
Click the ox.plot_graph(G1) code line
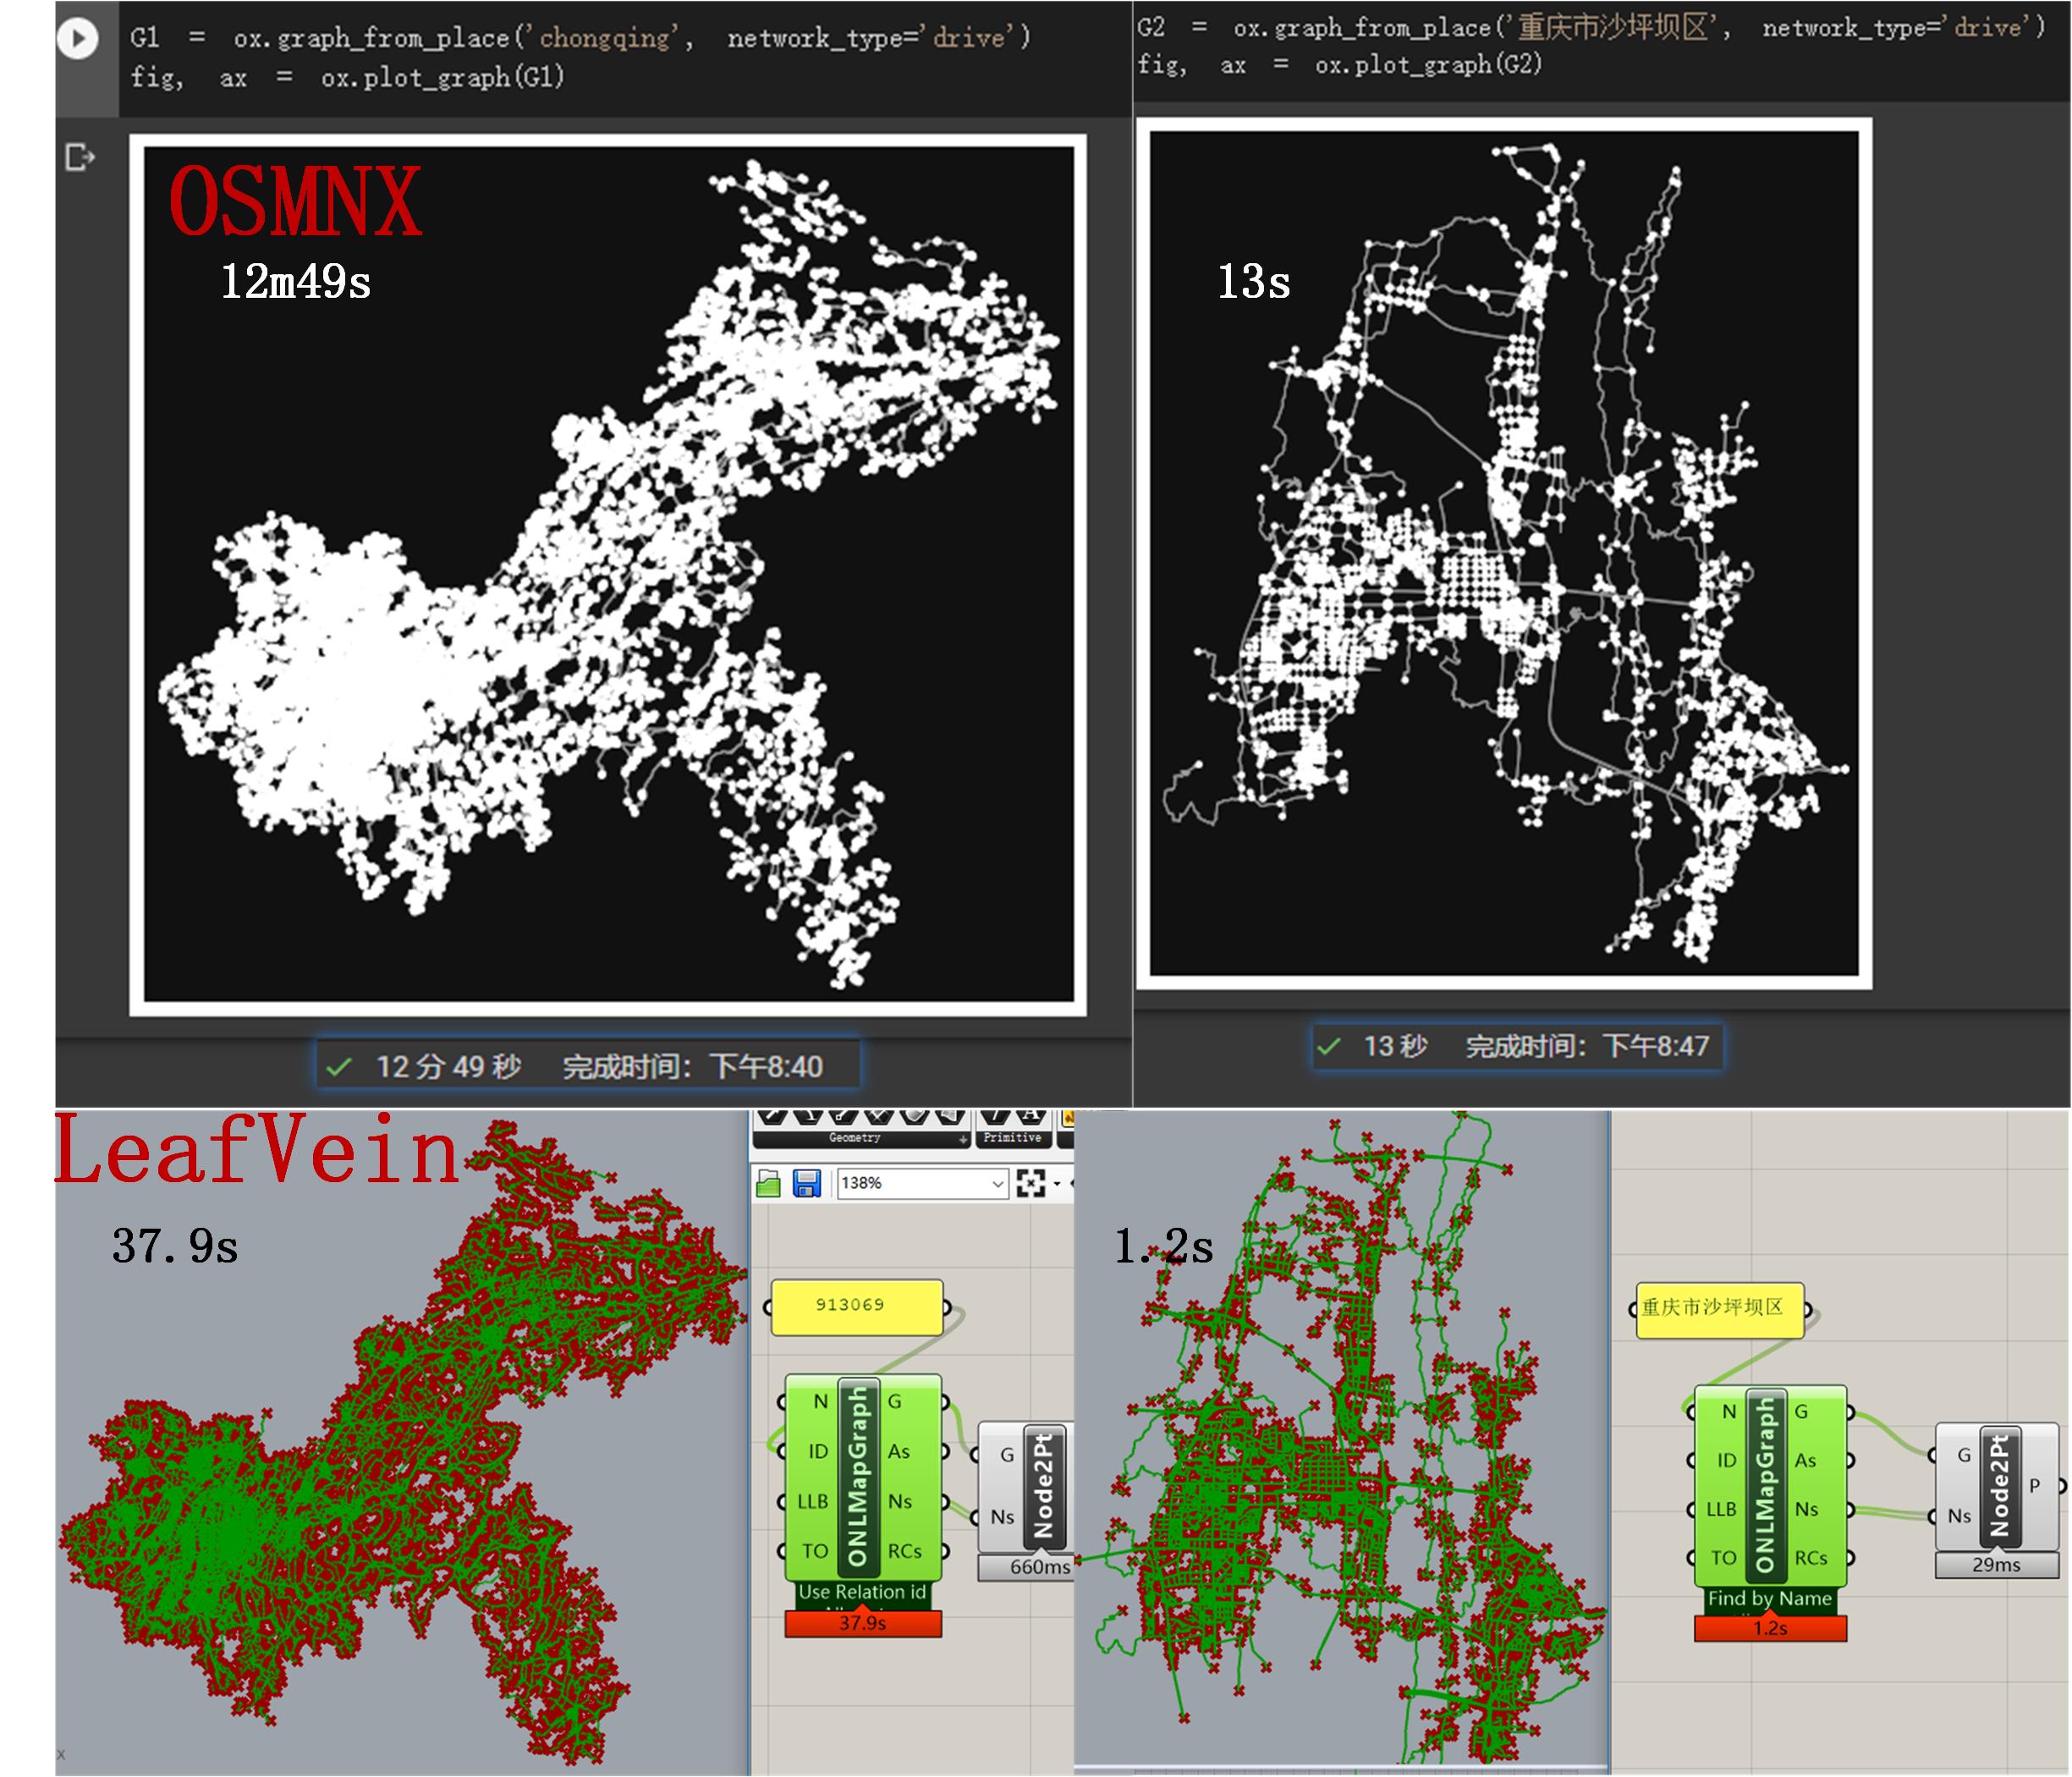coord(347,77)
